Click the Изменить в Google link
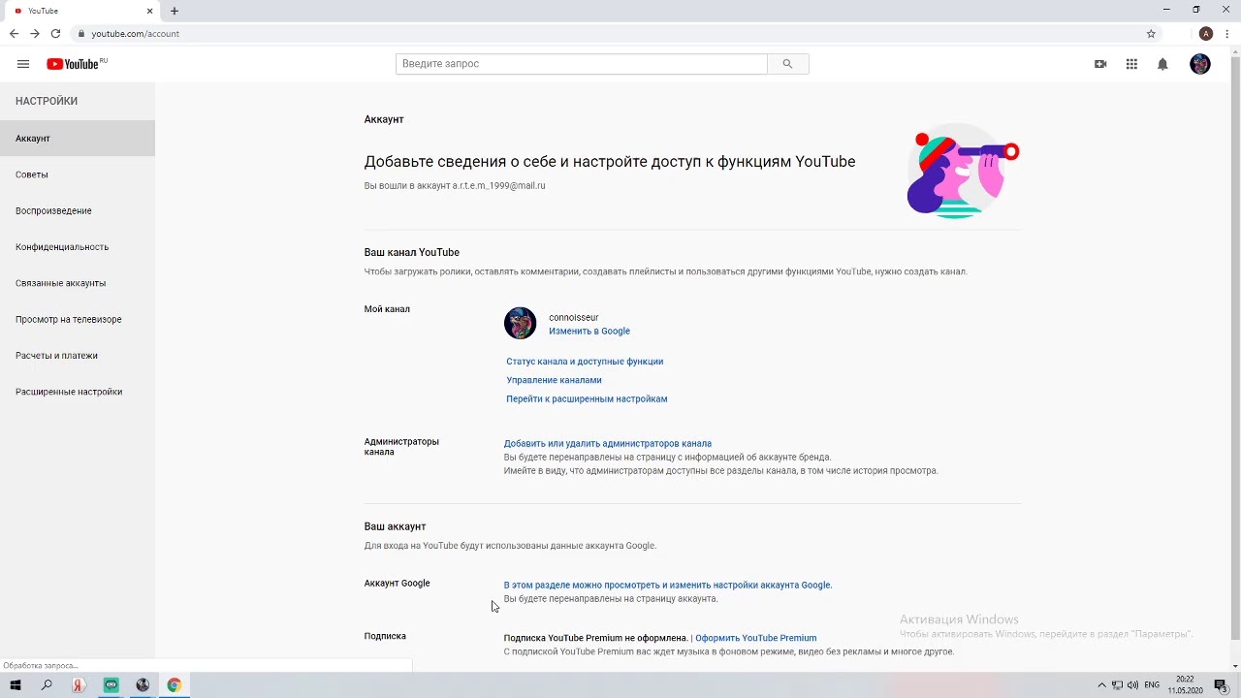Screen dimensions: 1241x698 pyautogui.click(x=589, y=331)
